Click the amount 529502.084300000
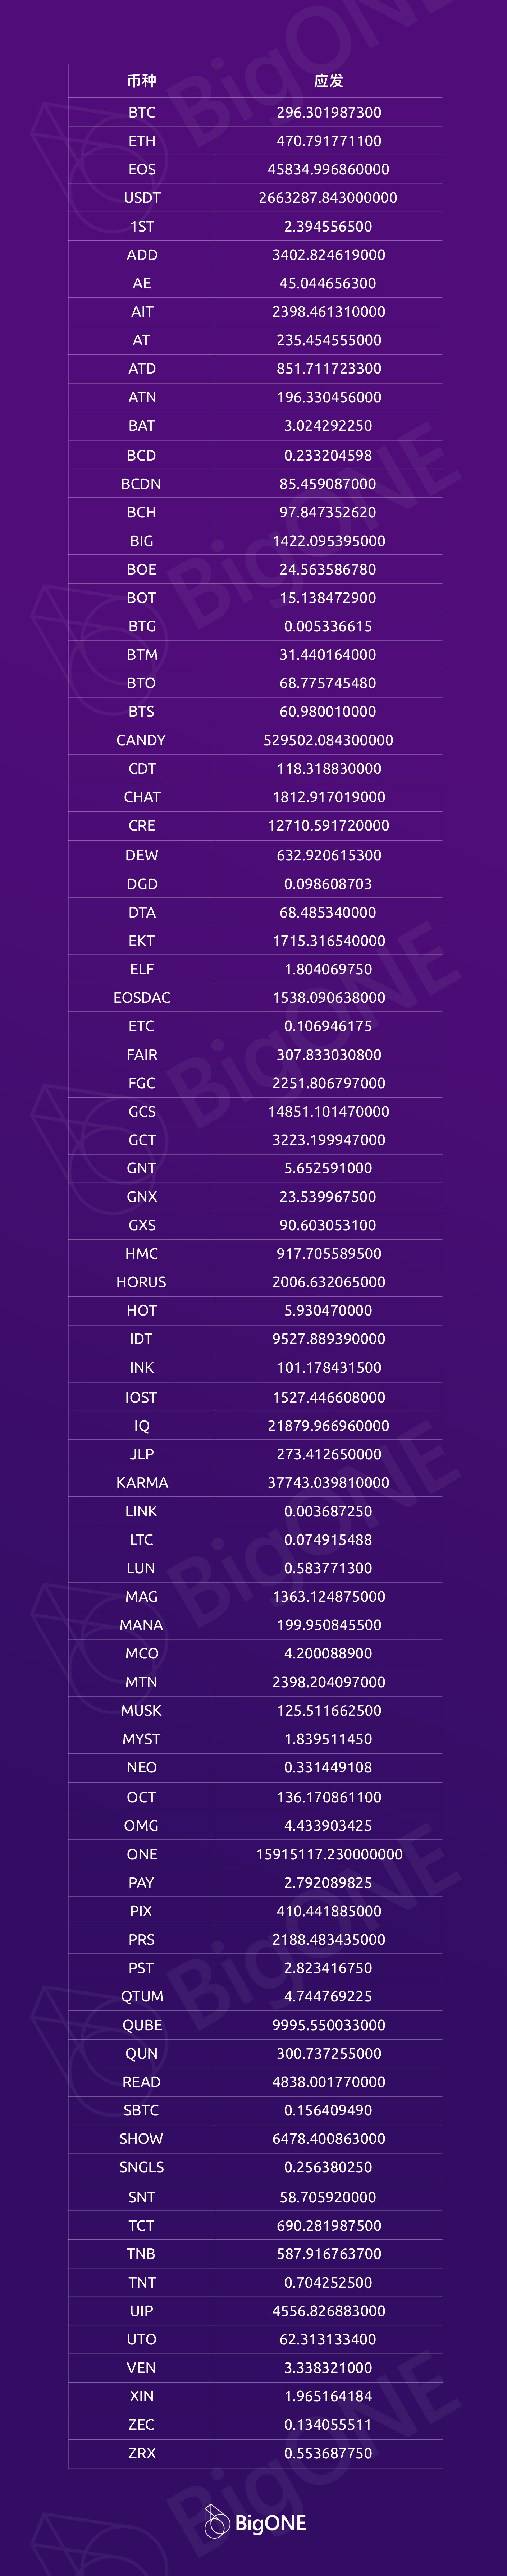The width and height of the screenshot is (507, 2576). 328,740
